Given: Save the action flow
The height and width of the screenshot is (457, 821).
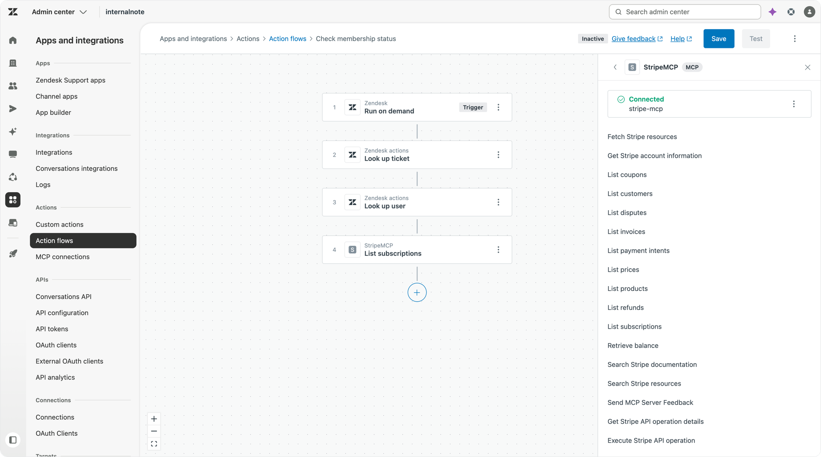Looking at the screenshot, I should pyautogui.click(x=719, y=39).
